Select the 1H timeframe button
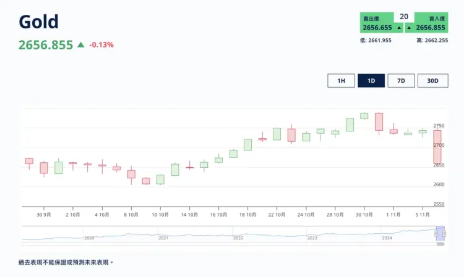This screenshot has height=277, width=464. 341,81
